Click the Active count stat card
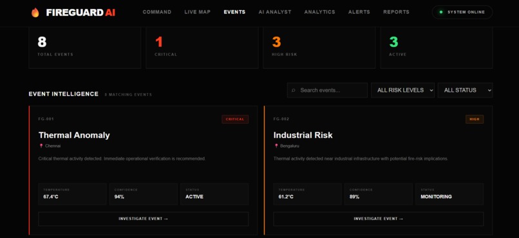 tap(437, 47)
